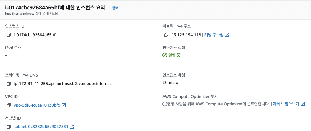Click external link icon next to vpc-0df64c8ea10139bf9

tap(64, 105)
